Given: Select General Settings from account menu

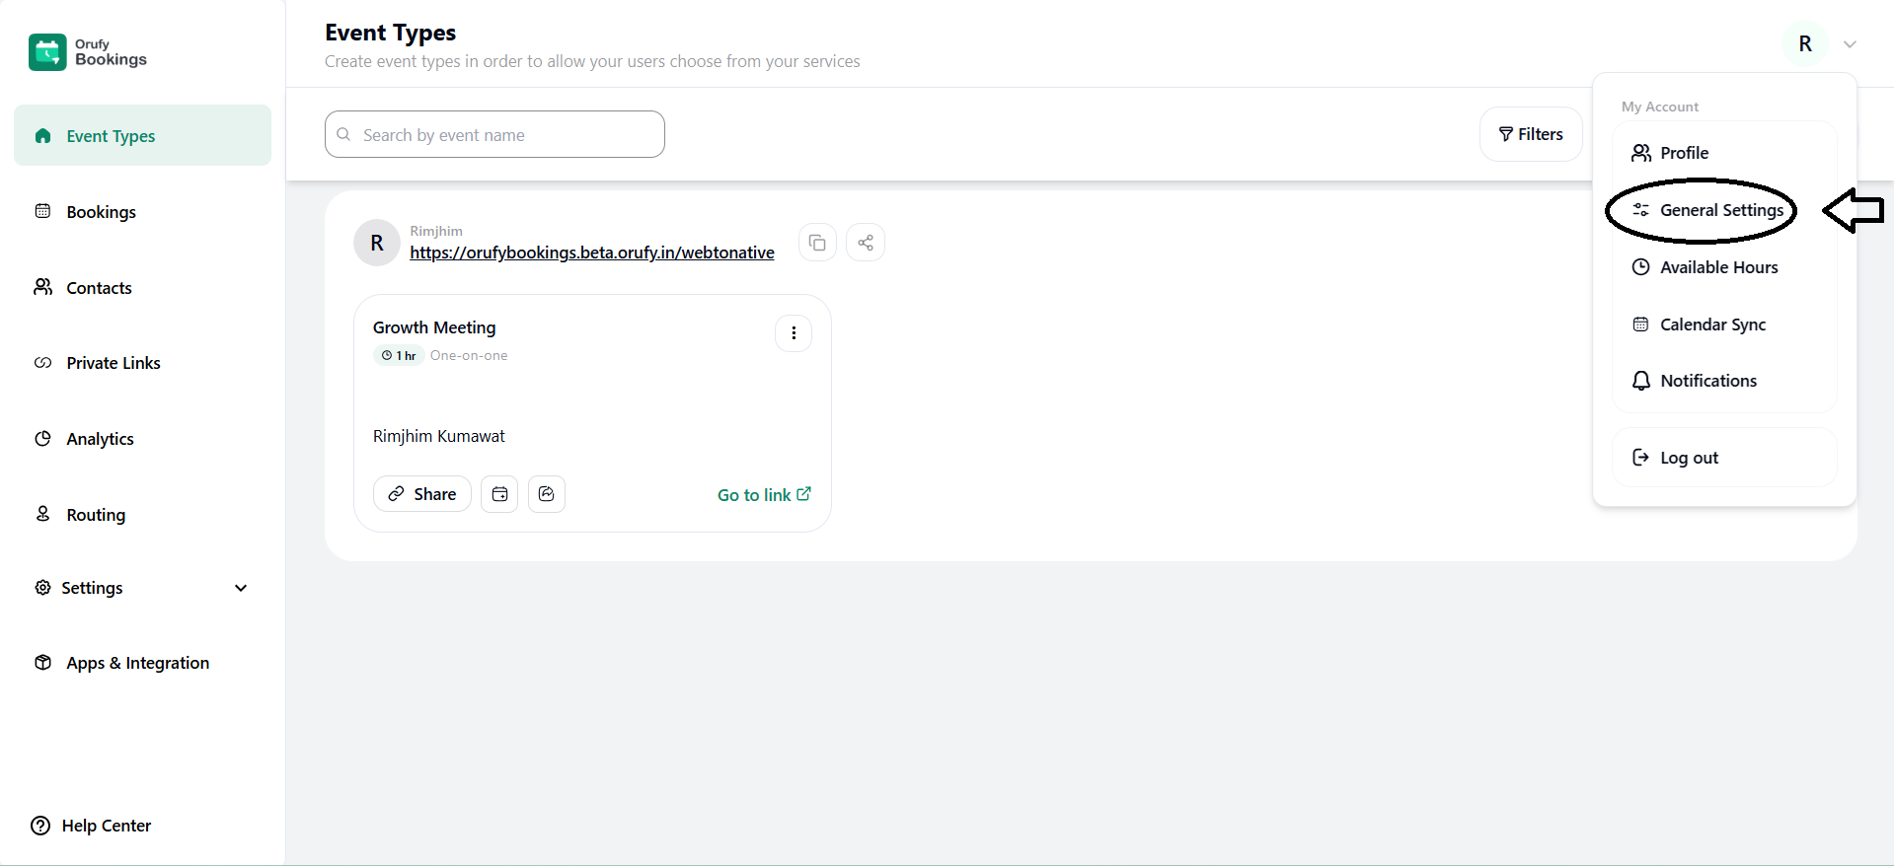Looking at the screenshot, I should click(x=1720, y=210).
